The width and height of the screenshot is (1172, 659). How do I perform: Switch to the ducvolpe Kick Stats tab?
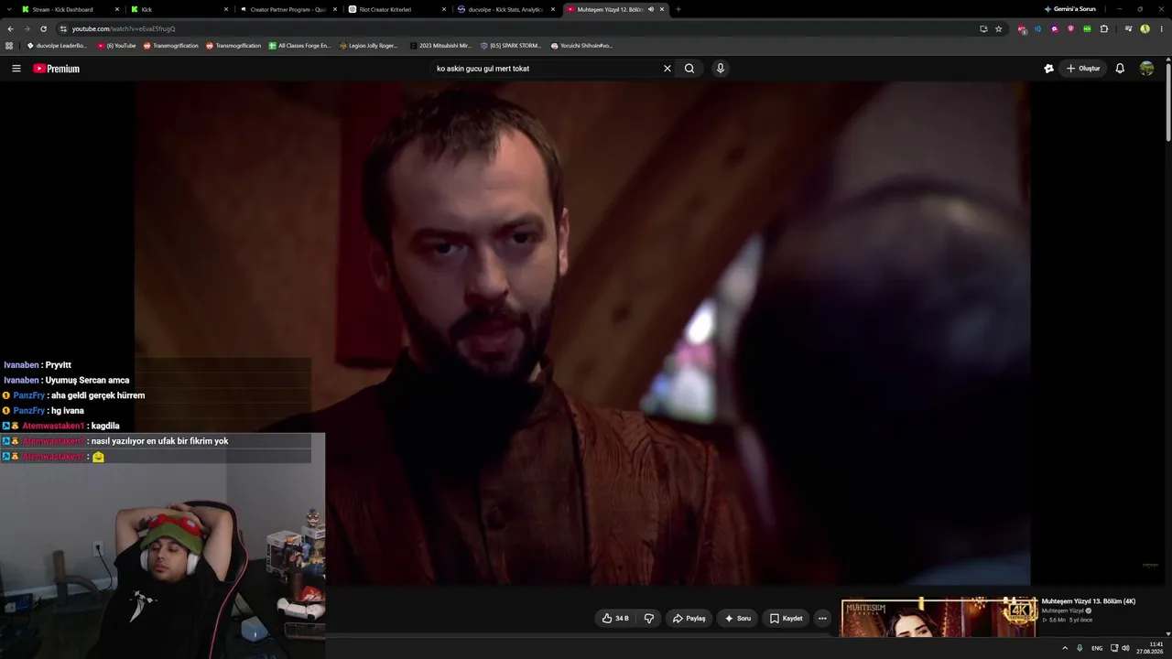point(505,9)
